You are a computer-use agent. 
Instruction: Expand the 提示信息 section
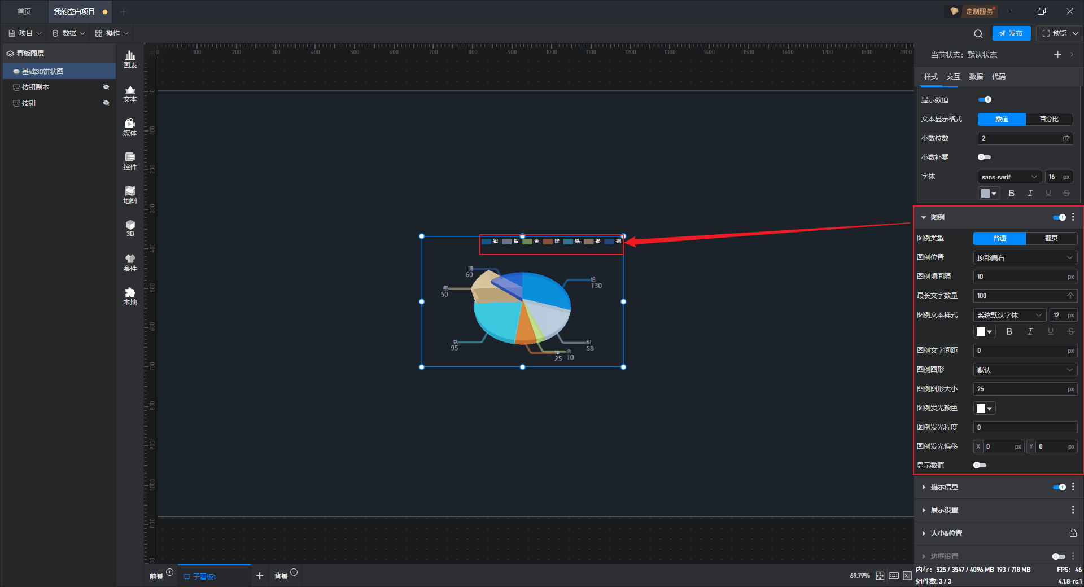click(924, 487)
